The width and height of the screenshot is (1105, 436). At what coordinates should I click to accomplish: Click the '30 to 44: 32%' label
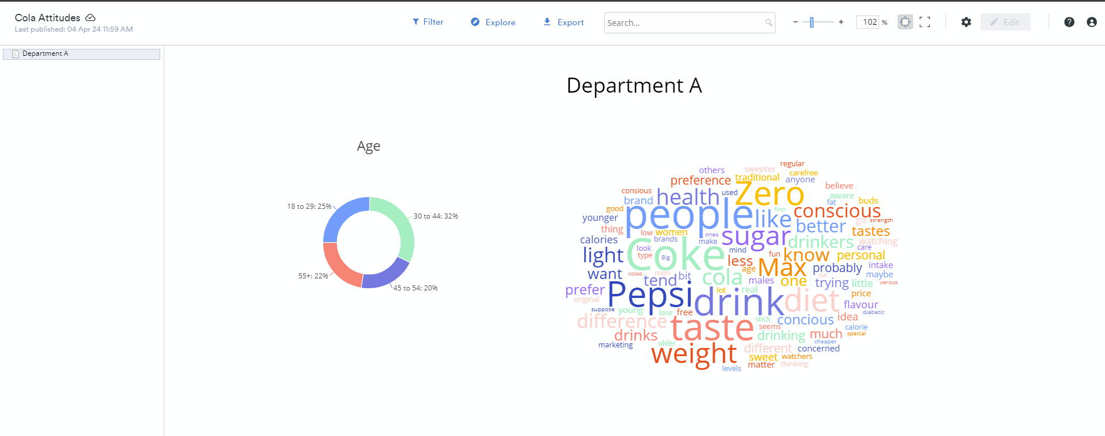(436, 216)
